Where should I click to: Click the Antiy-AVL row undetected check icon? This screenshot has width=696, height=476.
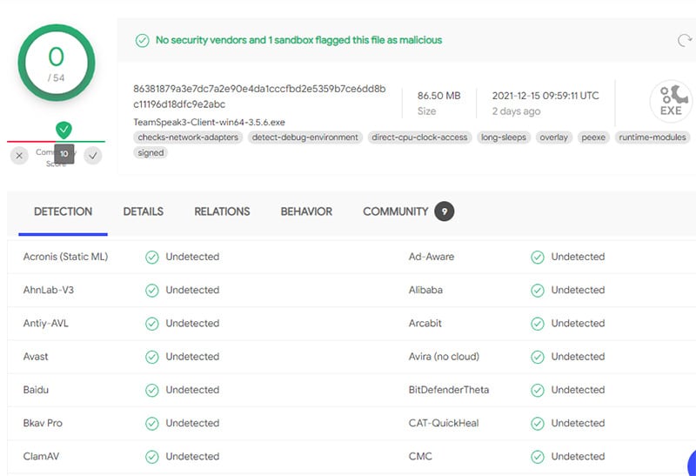tap(151, 324)
